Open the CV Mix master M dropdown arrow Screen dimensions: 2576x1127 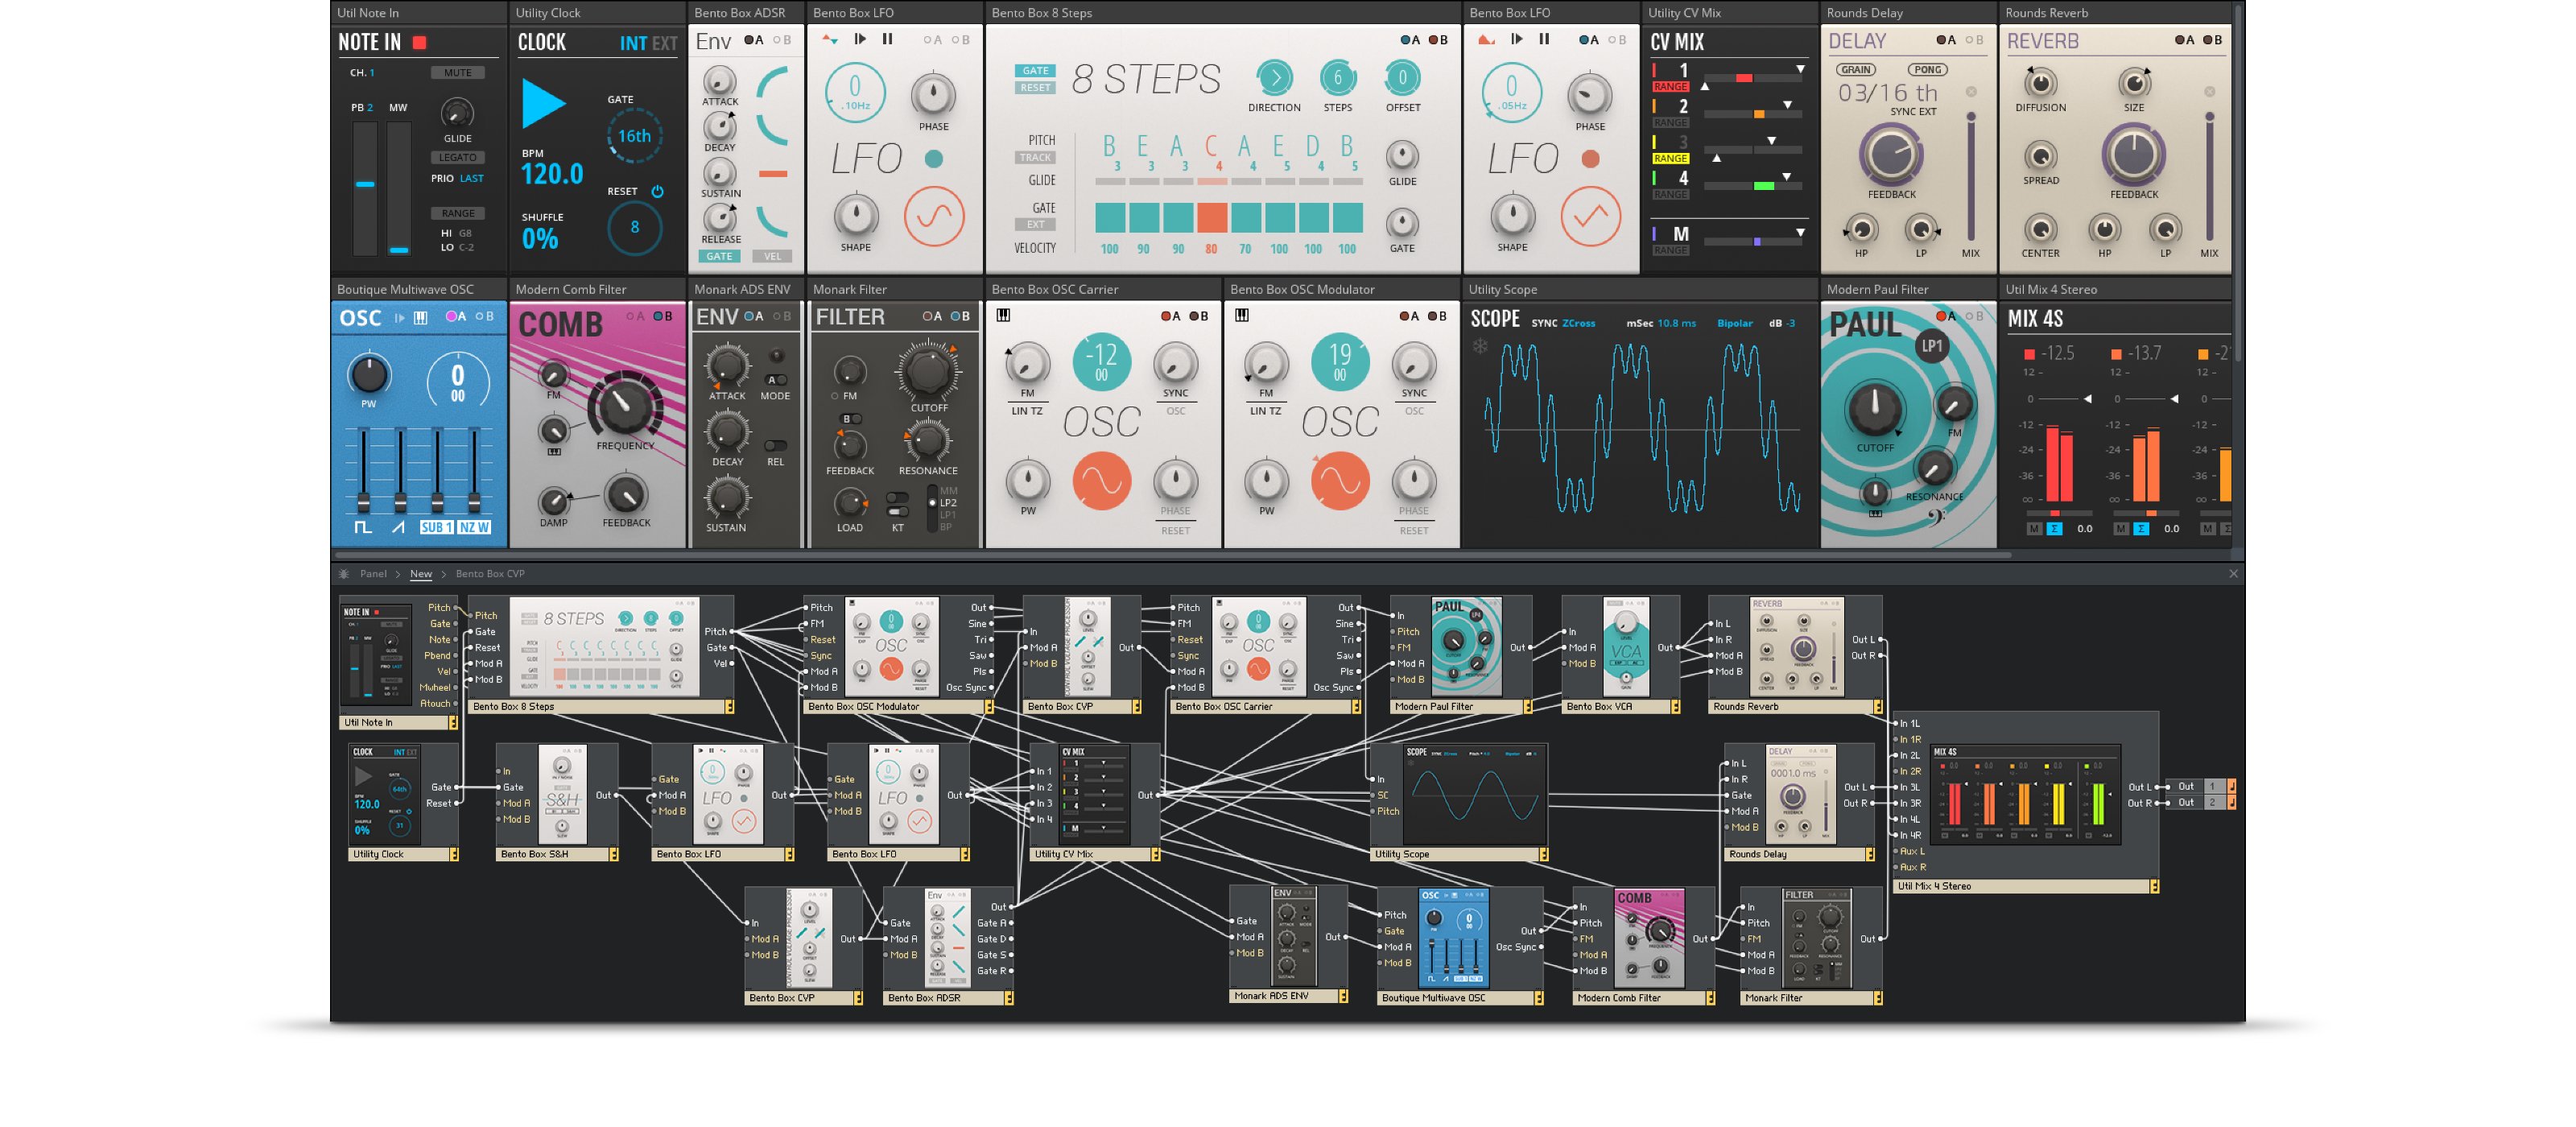coord(1800,233)
